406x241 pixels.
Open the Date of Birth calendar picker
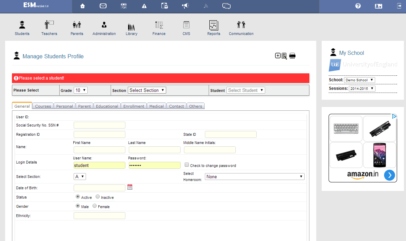[x=130, y=187]
